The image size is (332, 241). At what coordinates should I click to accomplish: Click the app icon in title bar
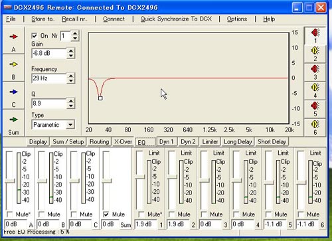(x=8, y=7)
